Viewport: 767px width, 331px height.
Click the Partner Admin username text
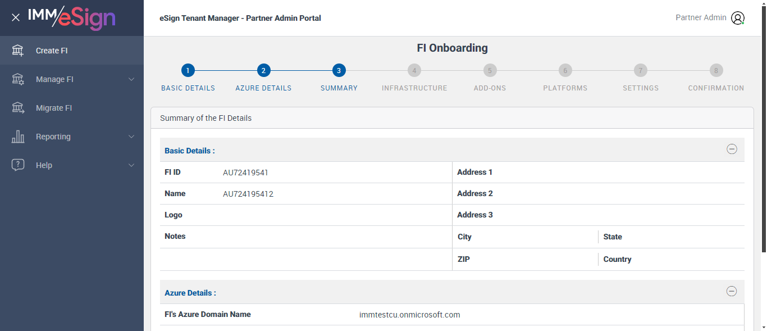tap(701, 17)
